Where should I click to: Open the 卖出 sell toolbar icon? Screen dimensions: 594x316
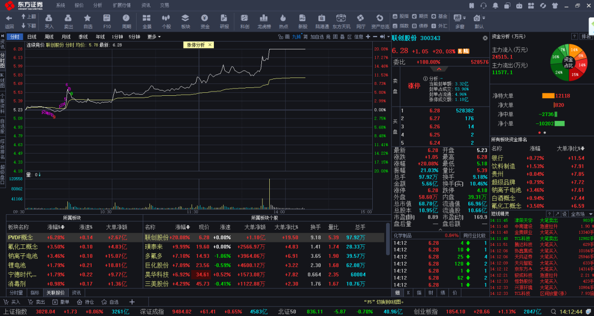pos(68,21)
